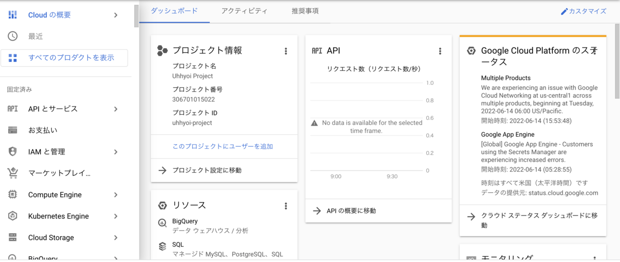Click the Kubernetes Engine hexagon icon
The width and height of the screenshot is (620, 262).
click(13, 216)
